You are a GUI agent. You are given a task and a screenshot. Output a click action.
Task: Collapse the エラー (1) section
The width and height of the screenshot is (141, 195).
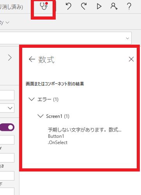point(32,99)
